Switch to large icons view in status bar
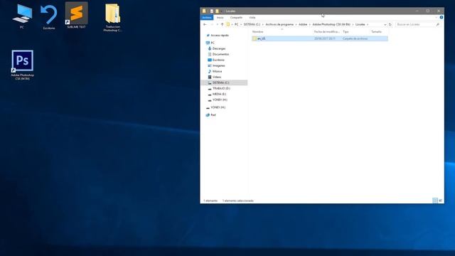This screenshot has width=455, height=256. coord(440,201)
